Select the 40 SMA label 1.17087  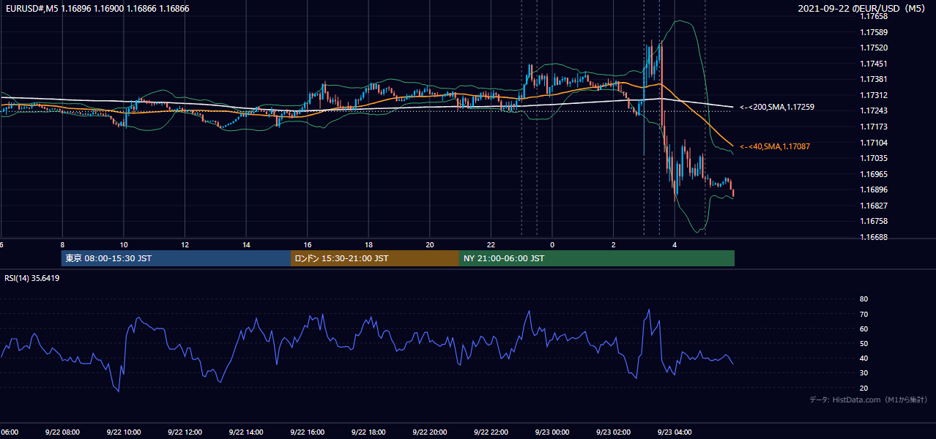tap(775, 146)
